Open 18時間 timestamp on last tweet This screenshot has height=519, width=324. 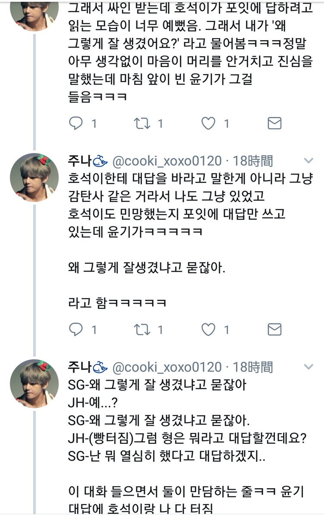[253, 368]
